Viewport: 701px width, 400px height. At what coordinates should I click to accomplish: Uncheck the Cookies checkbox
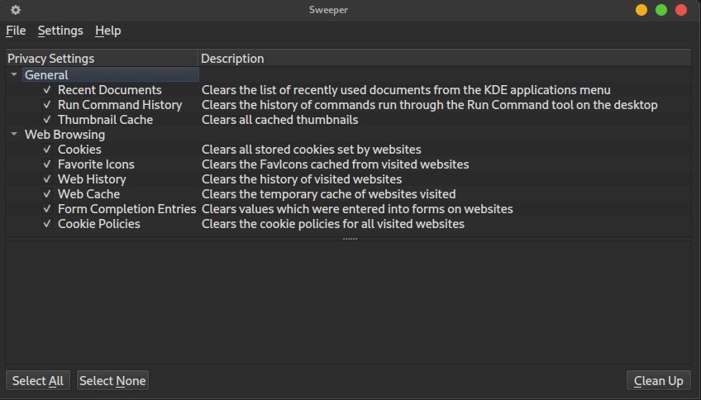tap(47, 150)
